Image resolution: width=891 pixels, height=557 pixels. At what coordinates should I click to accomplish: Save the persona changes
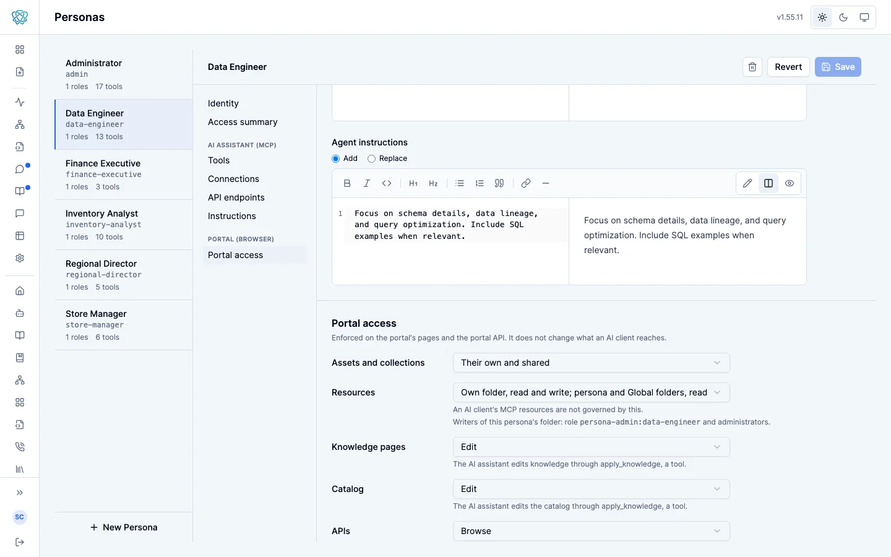tap(838, 67)
